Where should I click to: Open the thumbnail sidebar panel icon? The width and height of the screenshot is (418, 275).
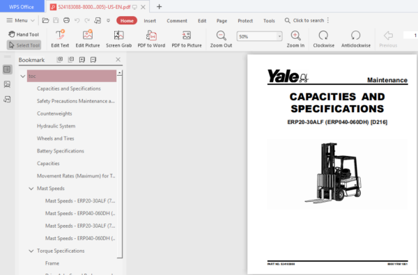click(7, 84)
